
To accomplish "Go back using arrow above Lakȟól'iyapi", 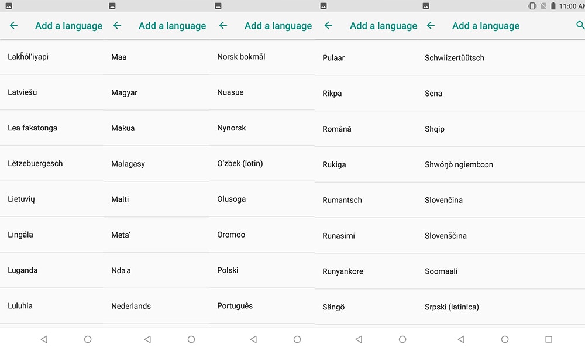I will (13, 26).
